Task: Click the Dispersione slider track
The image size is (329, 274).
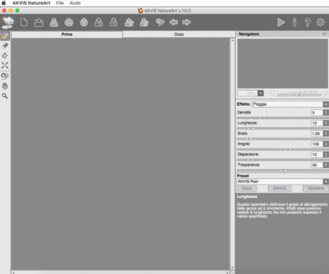Action: click(x=282, y=160)
